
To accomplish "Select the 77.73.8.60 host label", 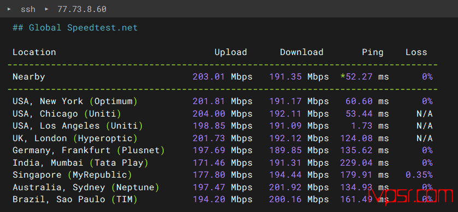I will point(82,9).
